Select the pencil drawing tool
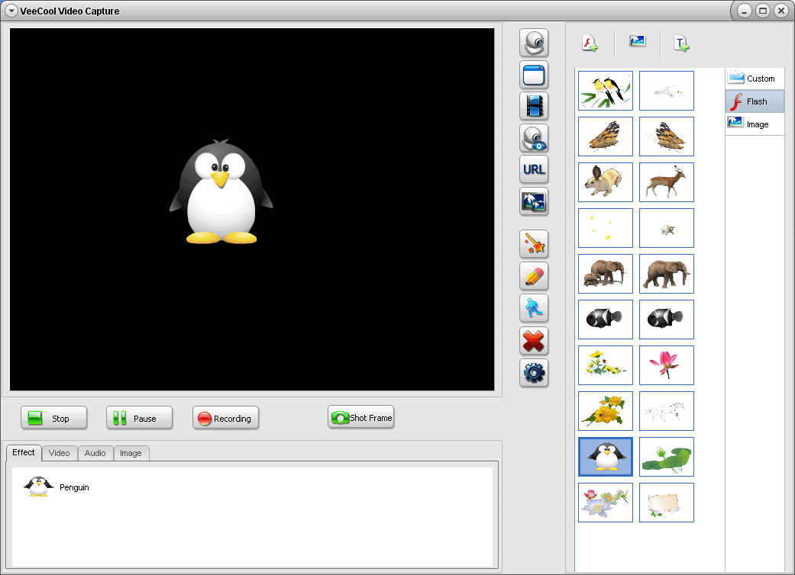This screenshot has width=795, height=575. coord(534,276)
